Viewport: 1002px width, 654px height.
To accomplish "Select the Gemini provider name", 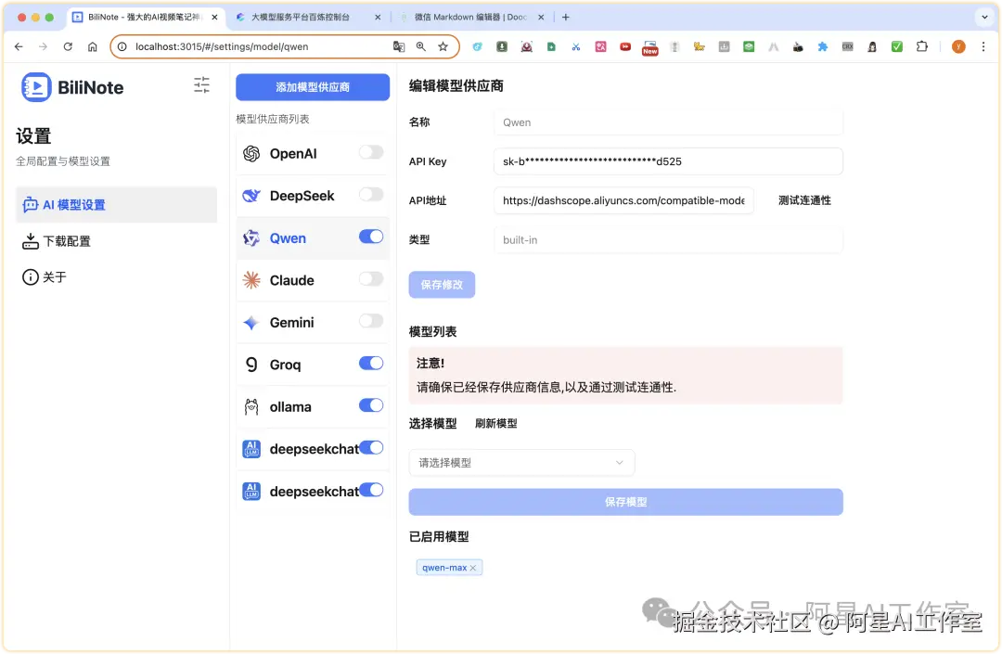I will (x=291, y=323).
